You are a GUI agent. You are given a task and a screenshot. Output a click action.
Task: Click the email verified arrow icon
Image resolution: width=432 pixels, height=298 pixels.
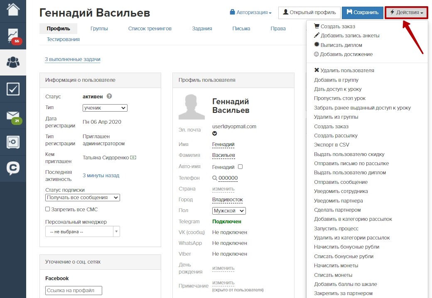(215, 134)
